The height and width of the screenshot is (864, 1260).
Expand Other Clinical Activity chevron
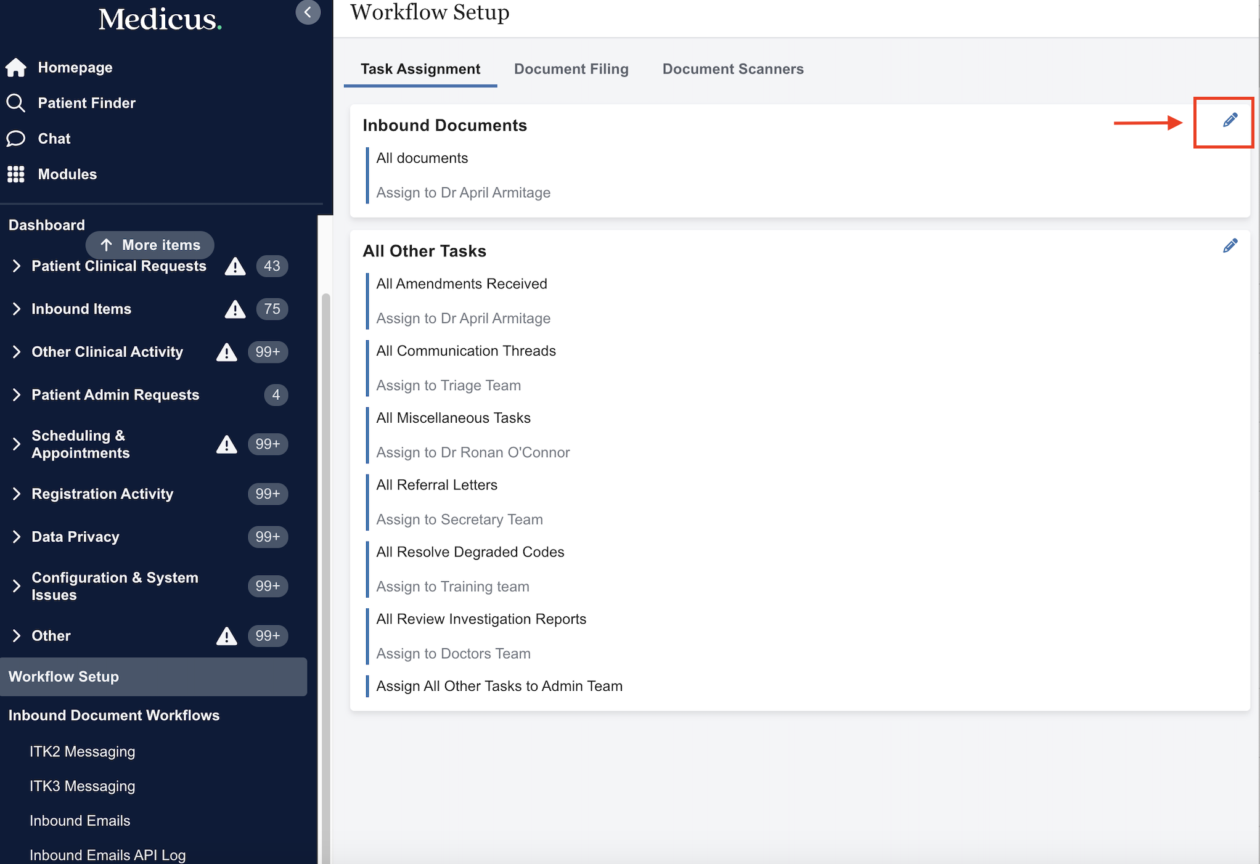pos(17,352)
